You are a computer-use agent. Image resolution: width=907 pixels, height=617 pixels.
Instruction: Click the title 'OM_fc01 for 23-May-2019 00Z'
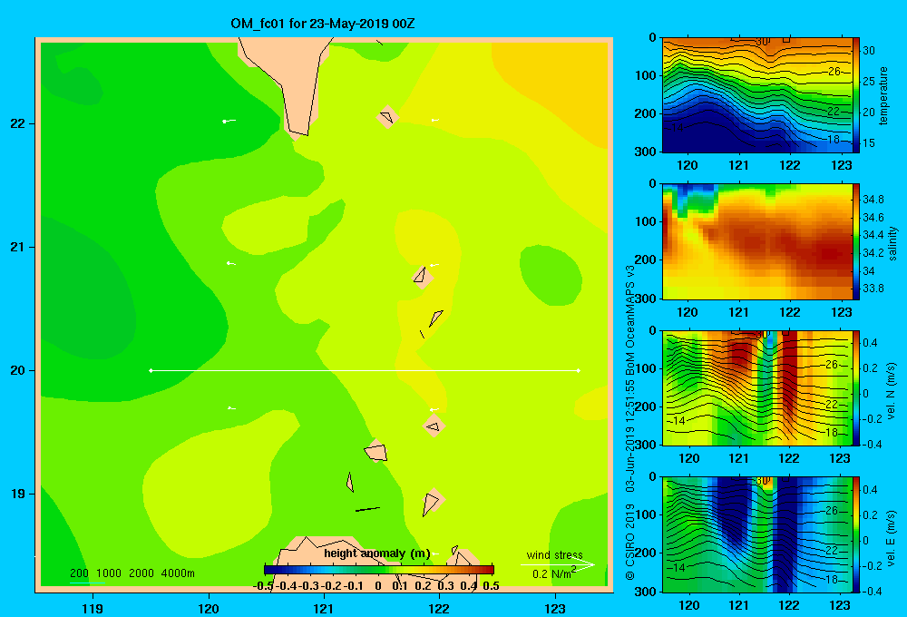point(322,24)
